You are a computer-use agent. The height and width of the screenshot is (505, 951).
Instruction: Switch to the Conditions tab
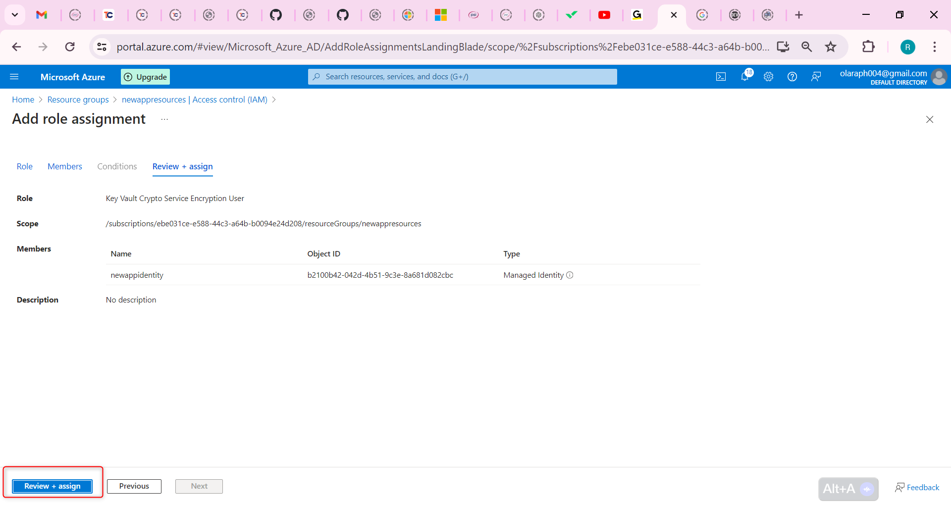click(x=117, y=166)
